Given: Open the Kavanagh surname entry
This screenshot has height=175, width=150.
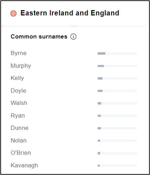Looking at the screenshot, I should (24, 166).
